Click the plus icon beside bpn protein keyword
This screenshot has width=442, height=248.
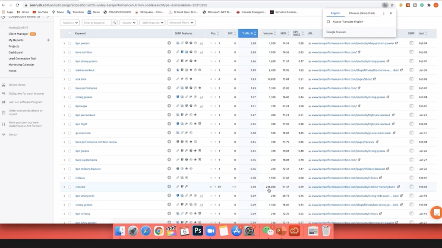pyautogui.click(x=169, y=43)
